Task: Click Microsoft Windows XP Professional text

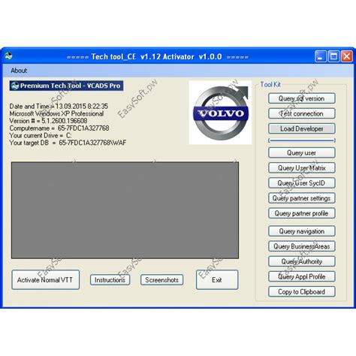Action: click(x=56, y=113)
